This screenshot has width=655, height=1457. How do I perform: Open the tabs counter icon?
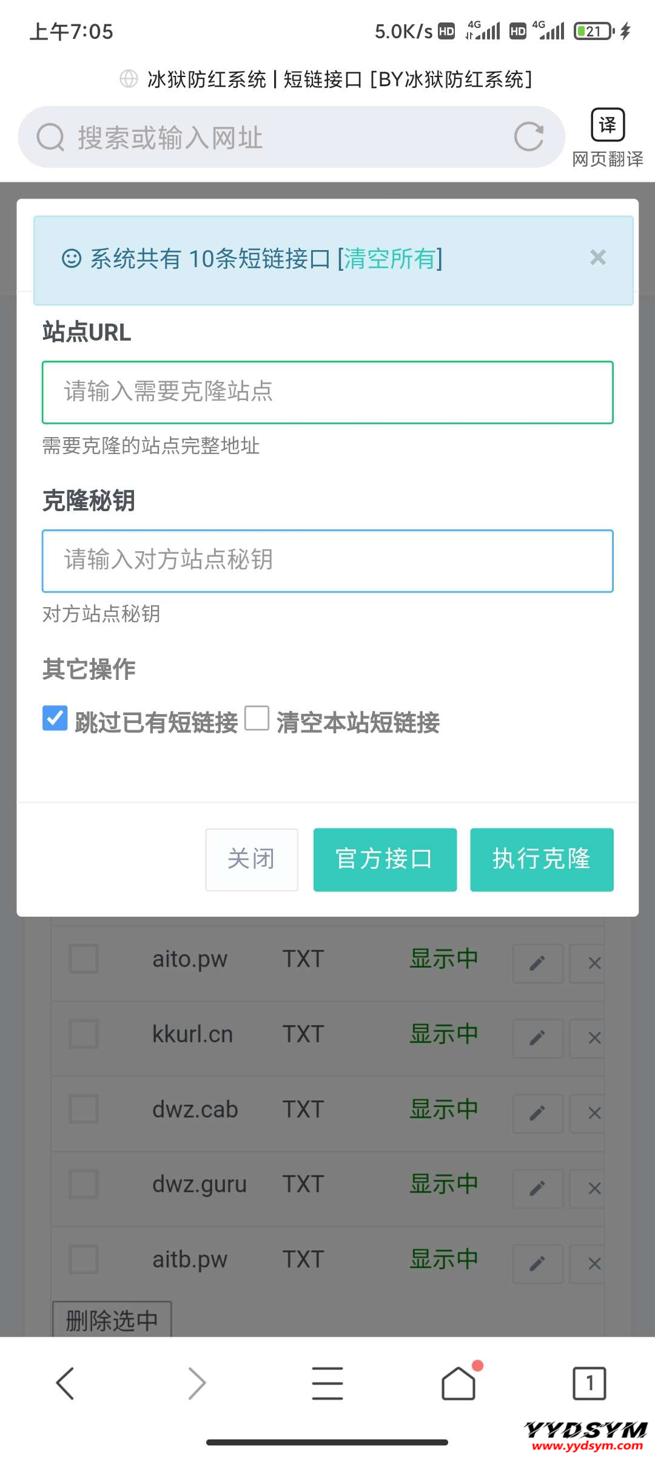point(589,1384)
